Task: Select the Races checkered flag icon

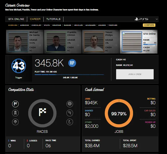Action: (15, 104)
